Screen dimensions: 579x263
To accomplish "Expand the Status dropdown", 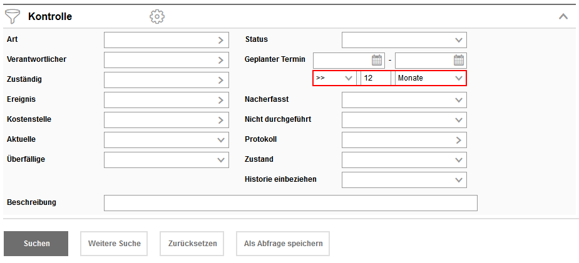I will coord(459,40).
